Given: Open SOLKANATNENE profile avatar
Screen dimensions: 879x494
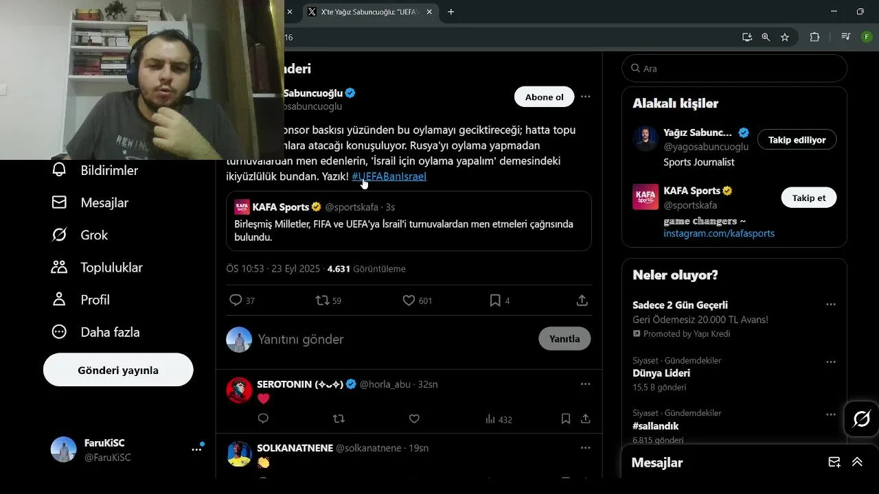Looking at the screenshot, I should click(240, 454).
